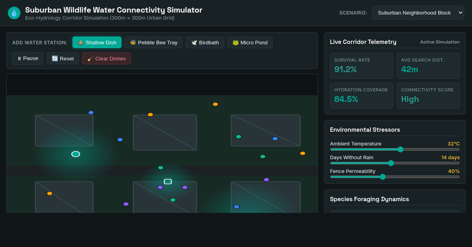
Task: Click the Environmental Stressors heading
Action: (365, 130)
